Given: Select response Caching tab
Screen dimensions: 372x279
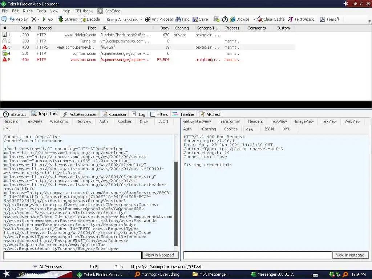Looking at the screenshot, I should [x=209, y=129].
